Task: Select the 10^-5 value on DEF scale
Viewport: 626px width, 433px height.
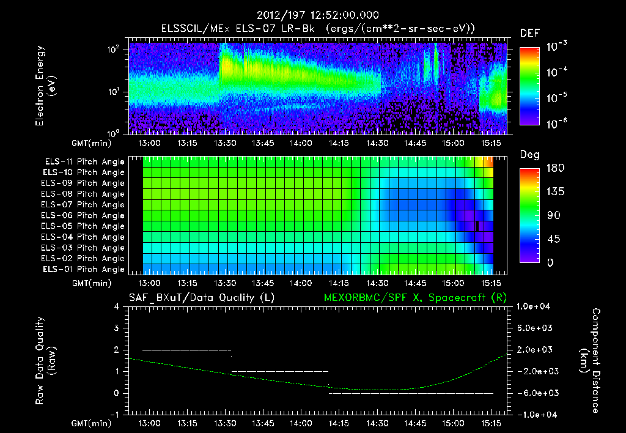Action: point(556,97)
